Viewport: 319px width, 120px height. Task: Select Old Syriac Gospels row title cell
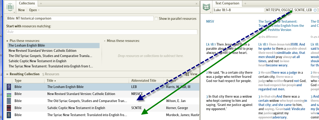pos(87,101)
